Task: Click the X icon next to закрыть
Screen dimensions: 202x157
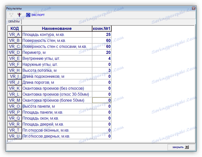Action: 187,147
